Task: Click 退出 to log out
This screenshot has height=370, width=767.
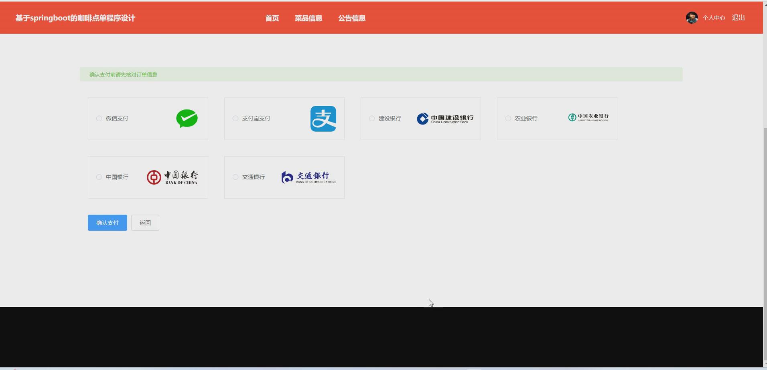Action: click(739, 18)
